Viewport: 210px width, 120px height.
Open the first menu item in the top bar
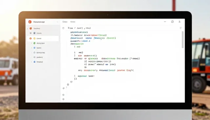pyautogui.click(x=65, y=22)
